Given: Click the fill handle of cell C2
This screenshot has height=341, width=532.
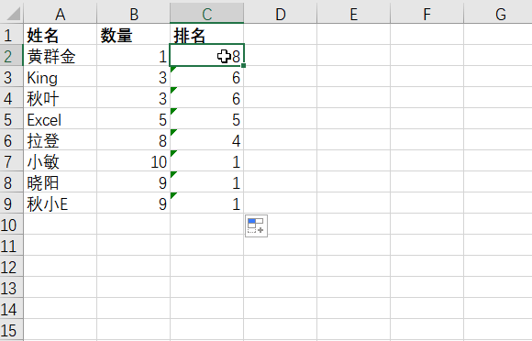Looking at the screenshot, I should pos(244,65).
